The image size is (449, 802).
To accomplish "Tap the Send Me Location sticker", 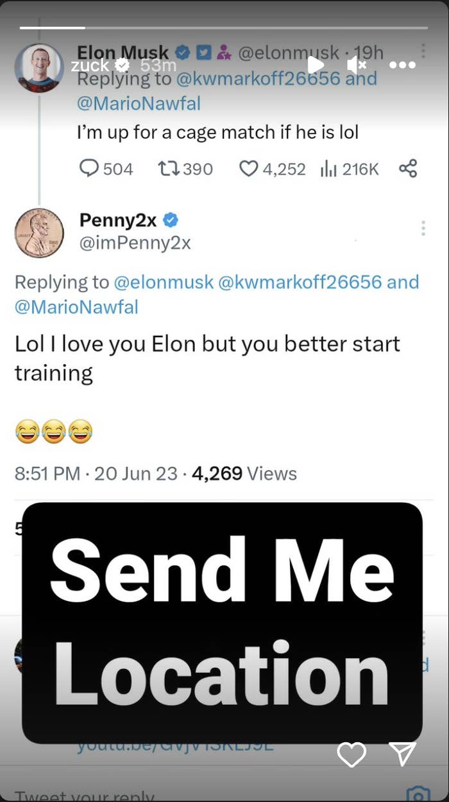I will click(x=222, y=623).
